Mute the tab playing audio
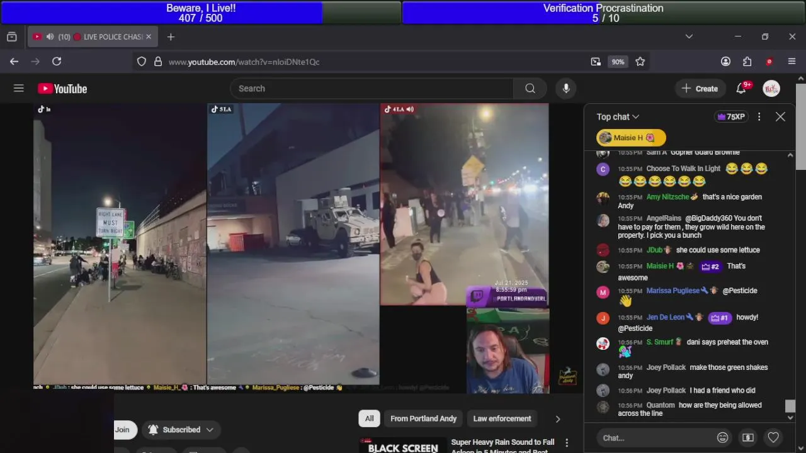The height and width of the screenshot is (453, 806). 50,37
